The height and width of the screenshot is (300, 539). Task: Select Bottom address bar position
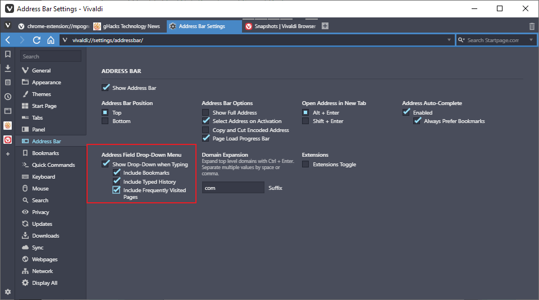(x=105, y=121)
